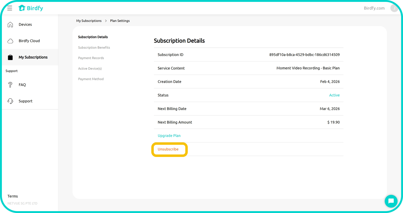Select Subscription Details in side navigation
The height and width of the screenshot is (213, 403).
(93, 37)
